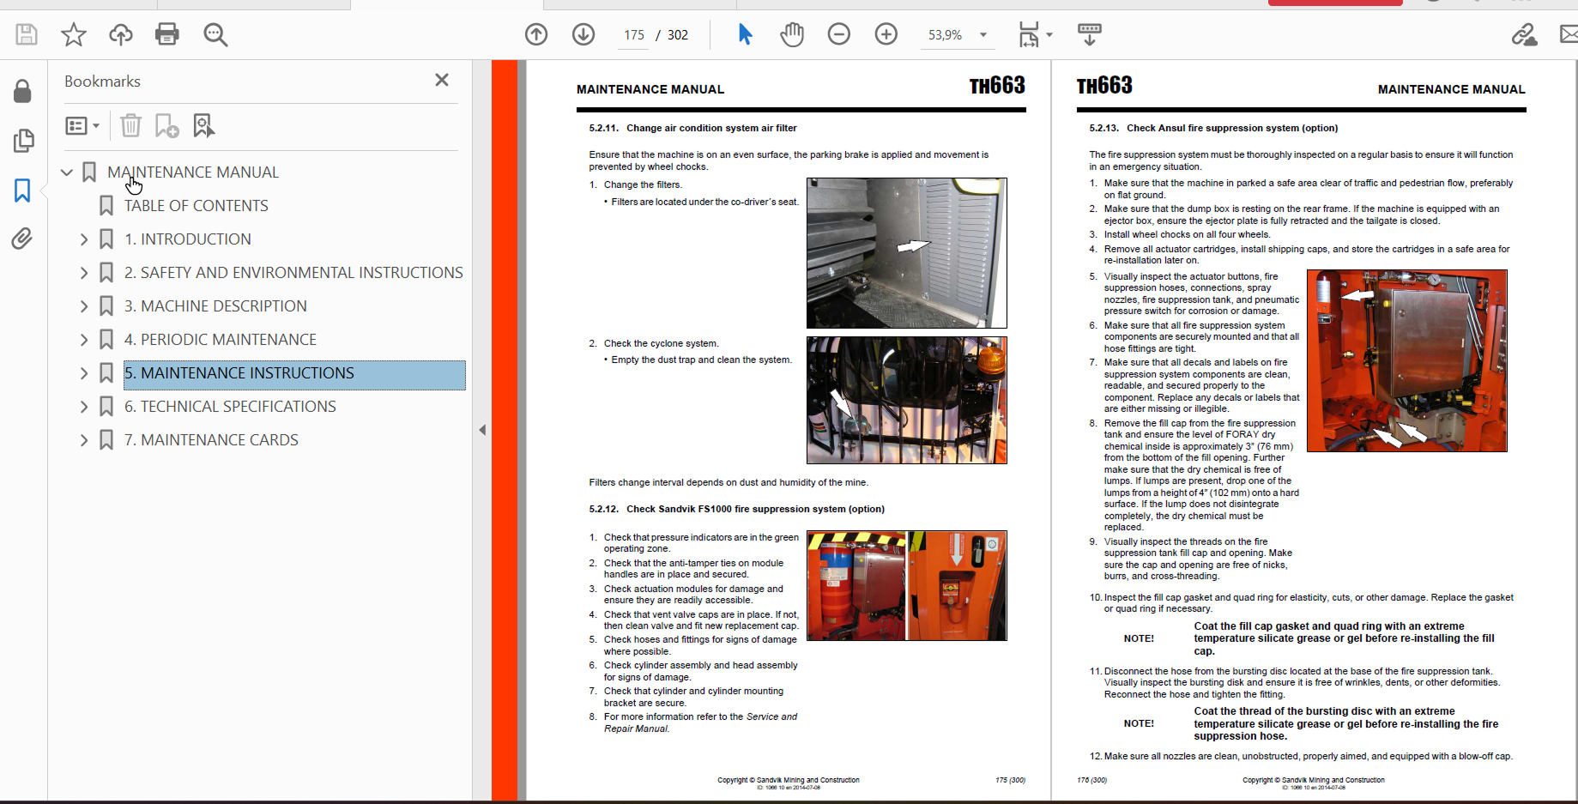1578x804 pixels.
Task: Expand the 4. PERIODIC MAINTENANCE bookmark
Action: (x=84, y=340)
